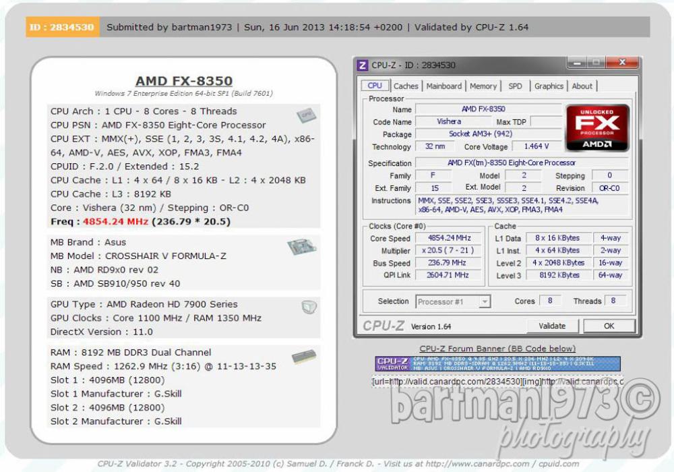Screen dimensions: 674x472
Task: Click the Slot 1 Manufacturer G.Skill line
Action: pyautogui.click(x=116, y=394)
